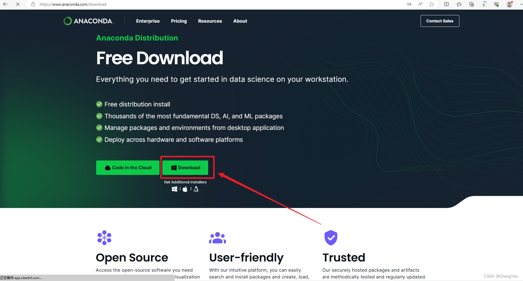
Task: Activate the Read Aloud icon
Action: 420,4
